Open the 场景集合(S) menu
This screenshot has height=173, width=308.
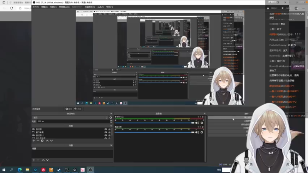(x=90, y=7)
